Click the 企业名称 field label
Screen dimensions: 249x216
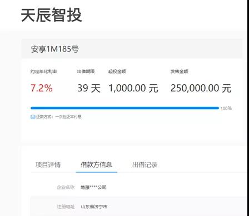point(66,187)
